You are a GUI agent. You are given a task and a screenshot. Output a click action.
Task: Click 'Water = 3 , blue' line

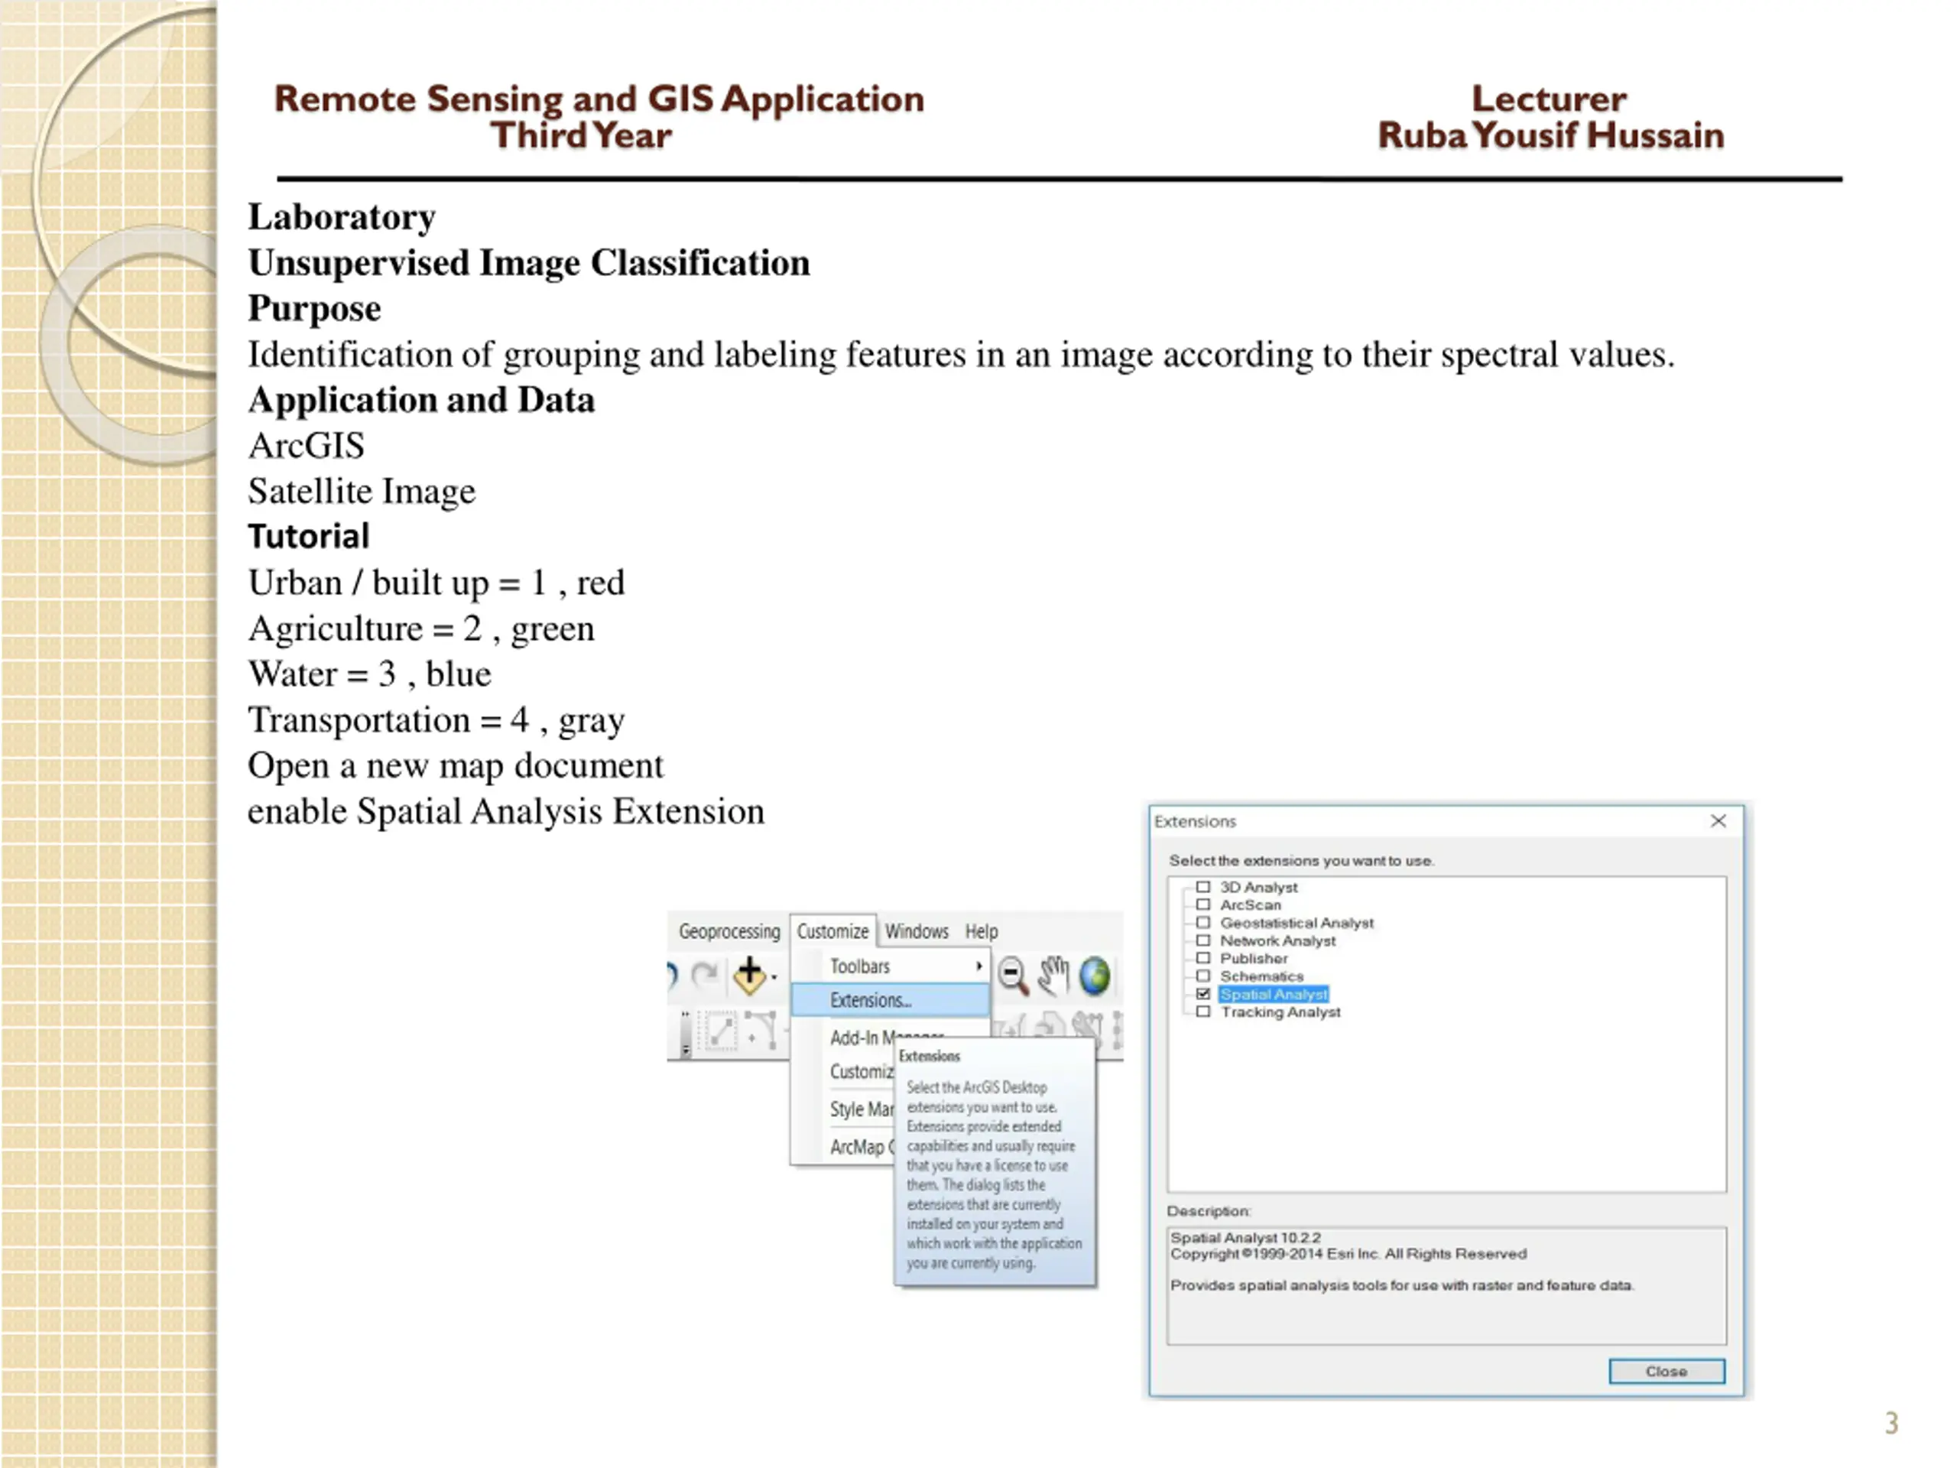click(369, 674)
